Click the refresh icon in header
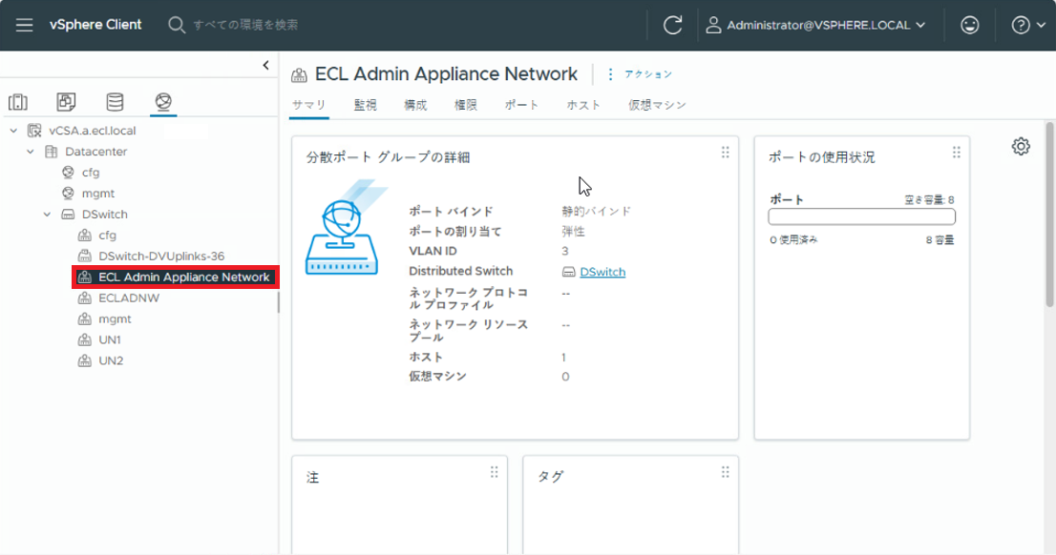Screen dimensions: 1056x555 pos(673,25)
